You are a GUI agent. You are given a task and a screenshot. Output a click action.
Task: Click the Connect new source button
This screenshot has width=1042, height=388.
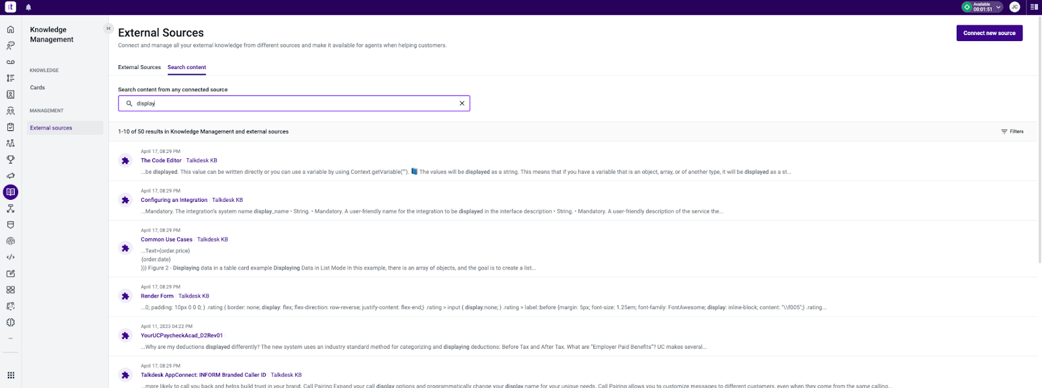pyautogui.click(x=989, y=33)
